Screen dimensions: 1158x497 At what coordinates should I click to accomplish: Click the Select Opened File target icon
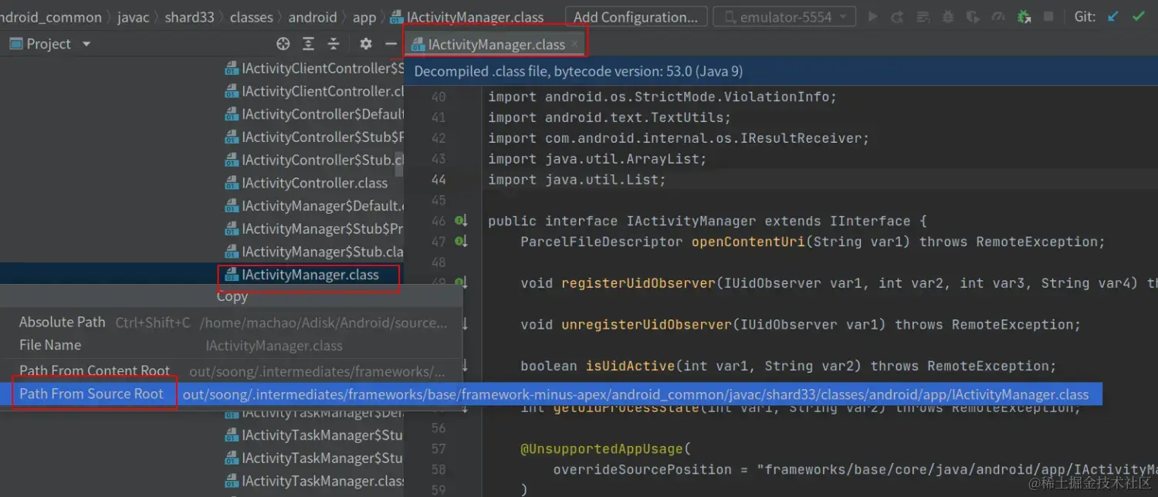(x=283, y=44)
